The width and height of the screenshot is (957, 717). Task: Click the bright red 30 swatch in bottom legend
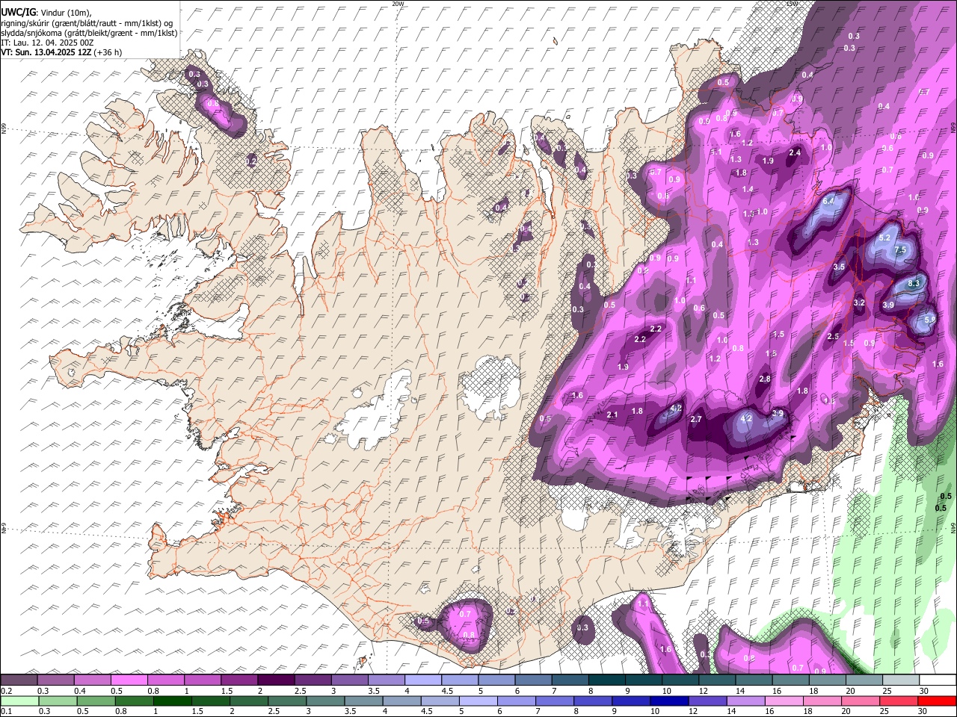pos(937,701)
